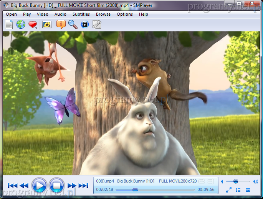This screenshot has width=263, height=199.
Task: Open the Subtitles menu
Action: click(81, 14)
